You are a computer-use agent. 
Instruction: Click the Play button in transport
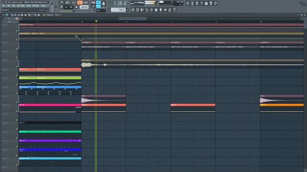pos(66,7)
